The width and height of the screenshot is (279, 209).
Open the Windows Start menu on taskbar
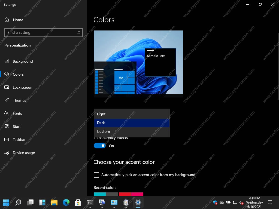6,202
